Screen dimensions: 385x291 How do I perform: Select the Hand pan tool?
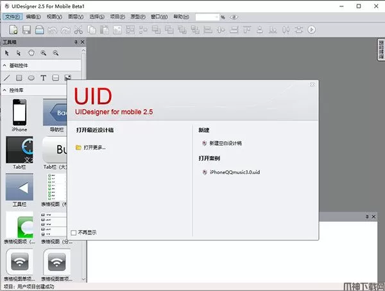pos(31,53)
